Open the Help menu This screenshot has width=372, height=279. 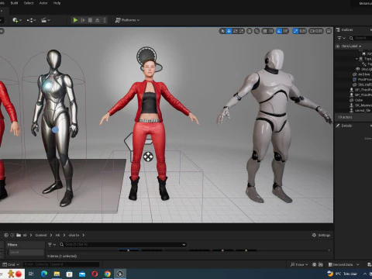click(x=57, y=3)
